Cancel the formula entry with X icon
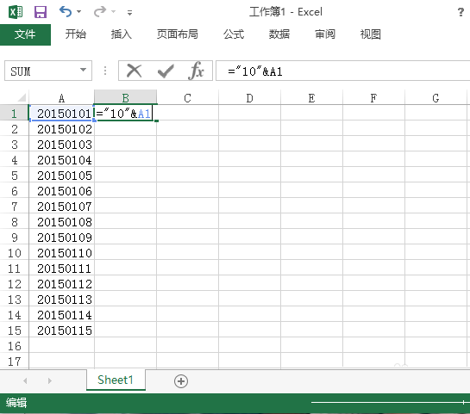 coord(134,71)
